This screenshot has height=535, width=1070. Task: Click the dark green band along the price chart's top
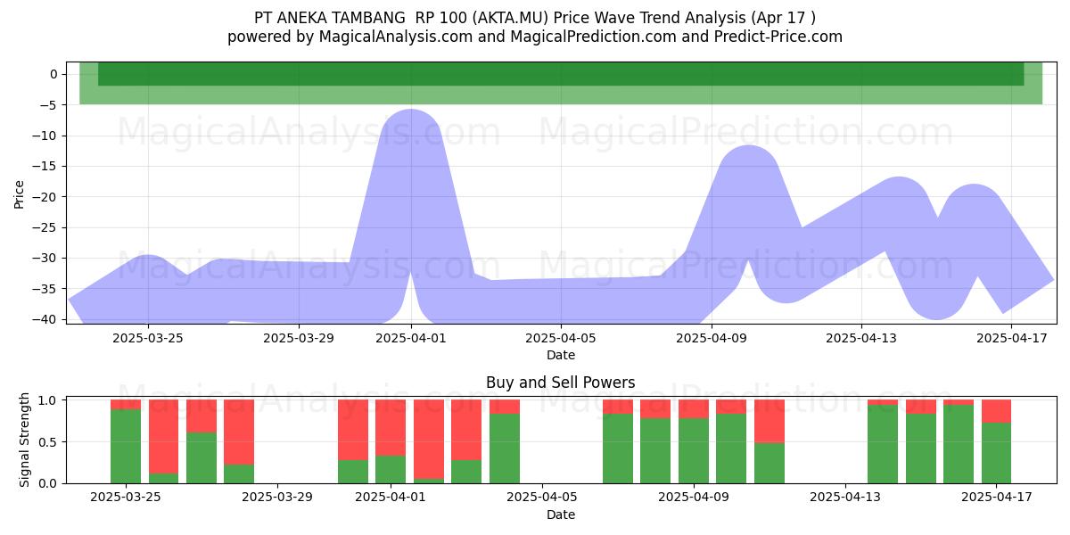point(561,74)
